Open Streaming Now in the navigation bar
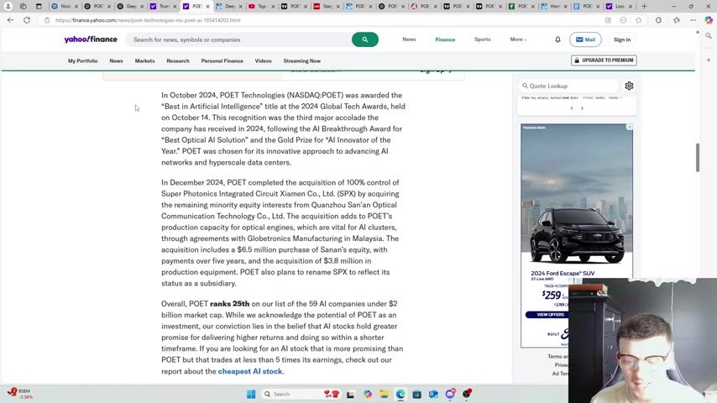Viewport: 717px width, 403px height. 301,60
